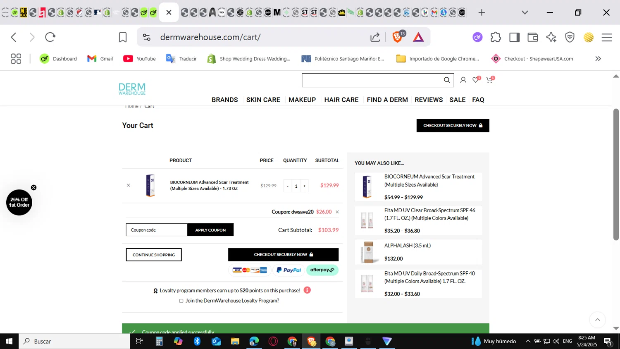
Task: Open Brave Wallet icon
Action: click(533, 37)
